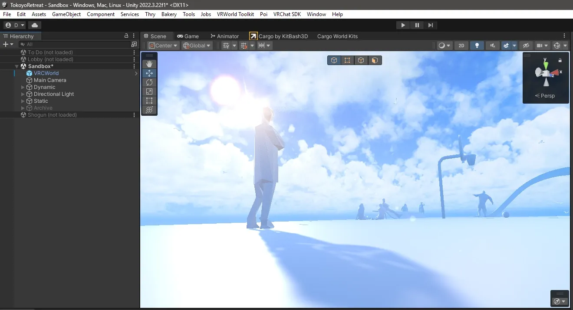Open the compass overlay at scene bottom-right

pos(559,301)
